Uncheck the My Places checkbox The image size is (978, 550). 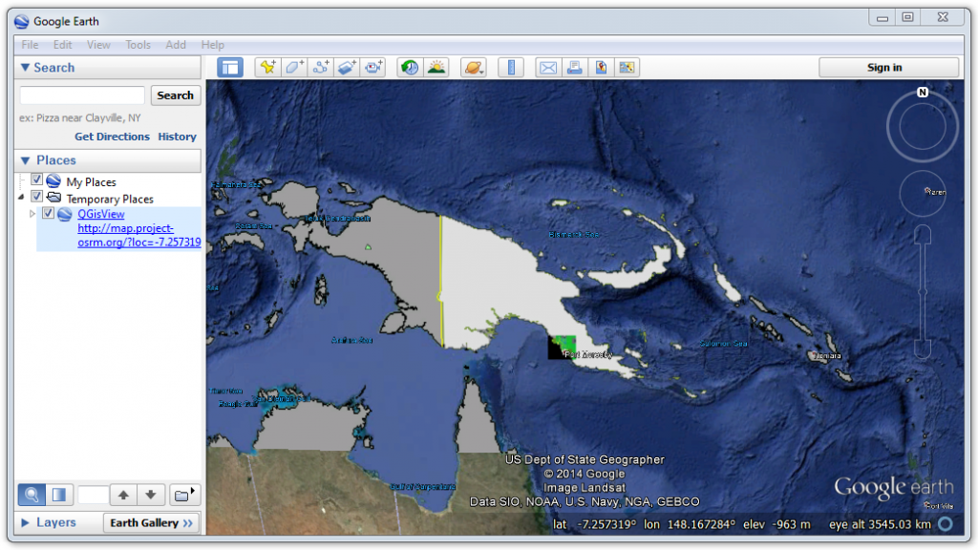pyautogui.click(x=37, y=180)
